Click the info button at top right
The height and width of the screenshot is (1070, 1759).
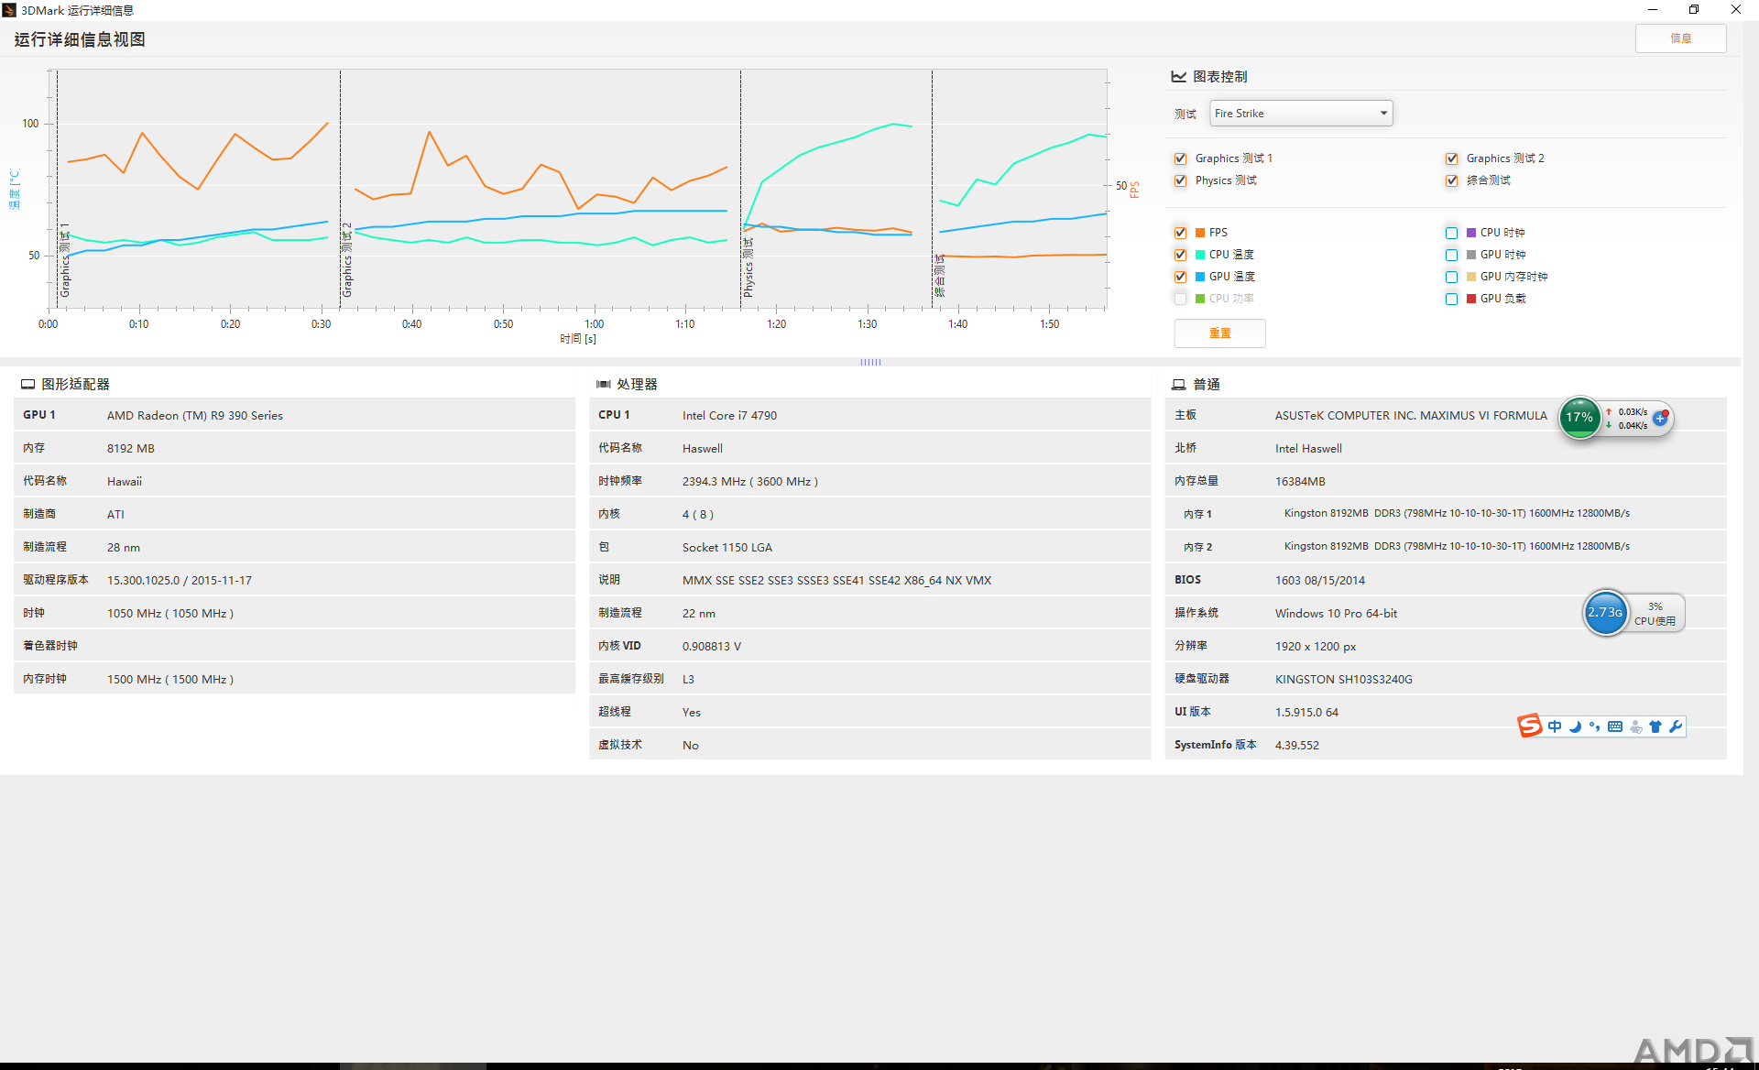point(1680,38)
